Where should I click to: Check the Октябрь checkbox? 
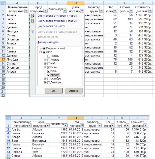[49, 79]
